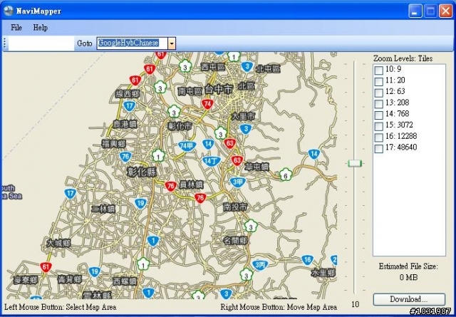This screenshot has height=317, width=456.
Task: Click the 台中市 city label on map
Action: tap(219, 89)
